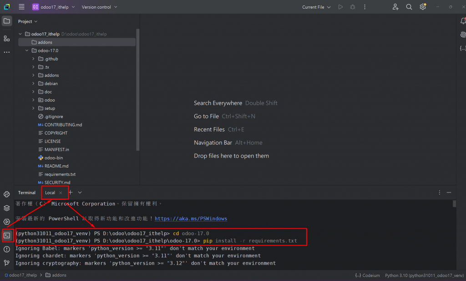Click the project tree vertical scrollbar
Image resolution: width=466 pixels, height=281 pixels.
137,90
